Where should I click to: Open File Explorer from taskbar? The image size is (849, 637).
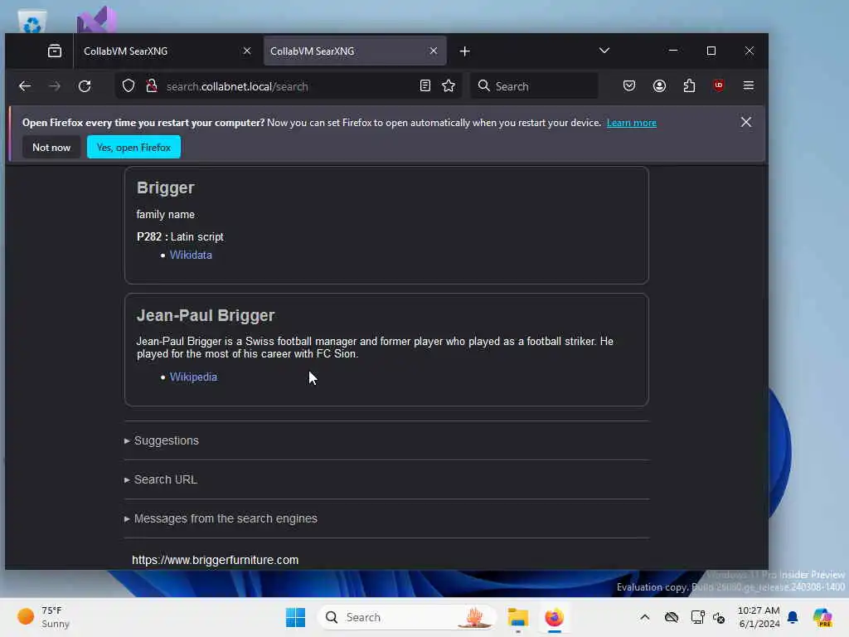(517, 617)
